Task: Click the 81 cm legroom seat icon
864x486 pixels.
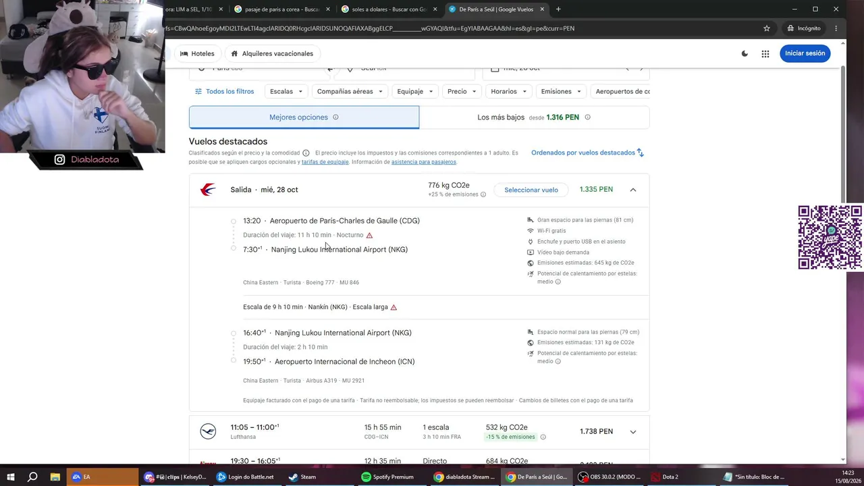Action: [x=531, y=220]
